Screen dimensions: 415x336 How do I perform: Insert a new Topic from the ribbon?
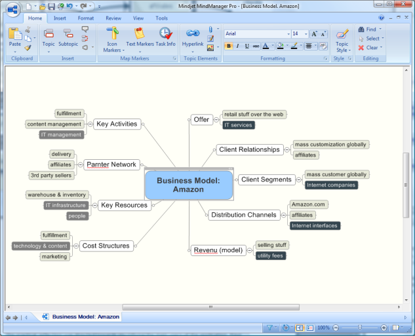pyautogui.click(x=49, y=36)
